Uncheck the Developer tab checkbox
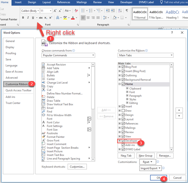 pyautogui.click(x=123, y=141)
